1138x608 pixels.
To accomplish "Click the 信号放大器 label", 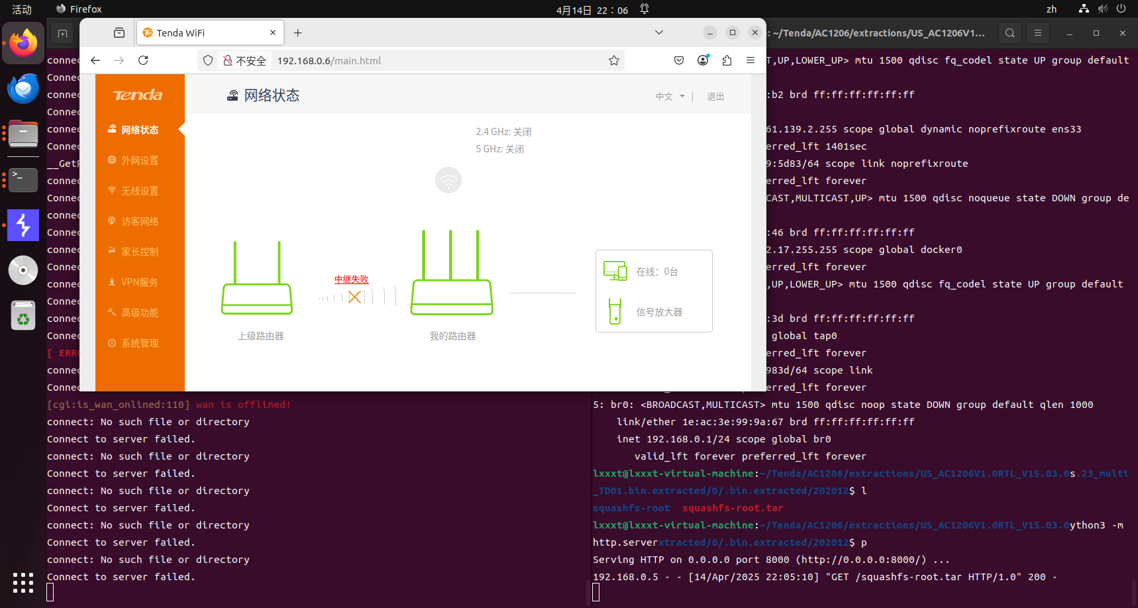I will coord(659,312).
